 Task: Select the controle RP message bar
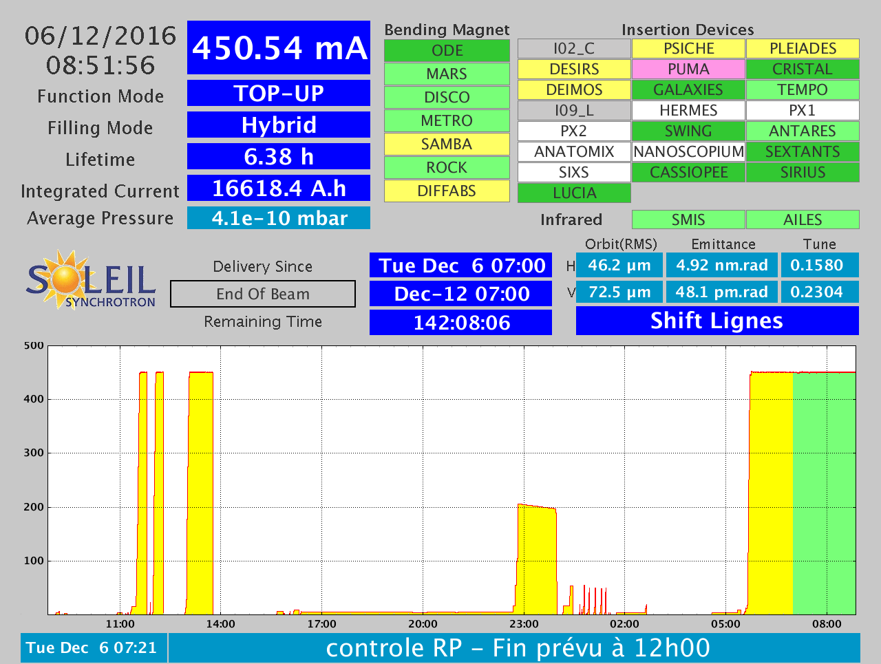pyautogui.click(x=515, y=647)
